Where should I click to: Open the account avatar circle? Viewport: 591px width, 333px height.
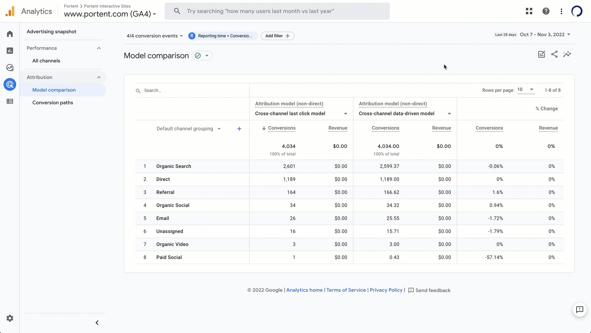577,11
